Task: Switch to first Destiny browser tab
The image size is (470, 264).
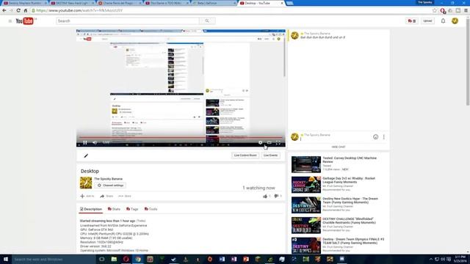Action: tap(25, 3)
